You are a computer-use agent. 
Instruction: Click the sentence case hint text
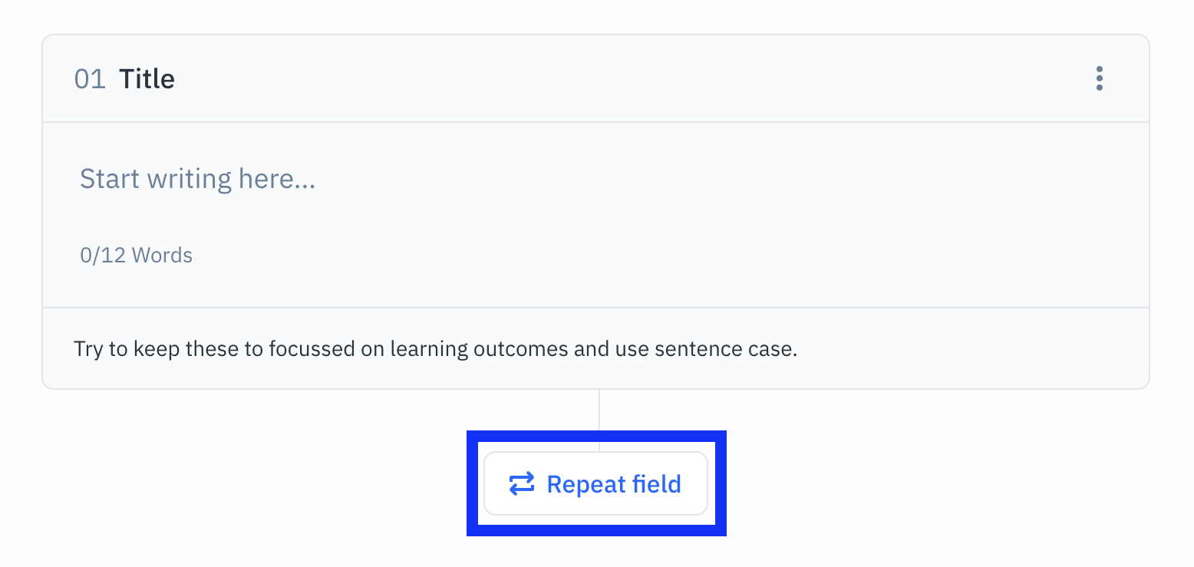[x=436, y=349]
